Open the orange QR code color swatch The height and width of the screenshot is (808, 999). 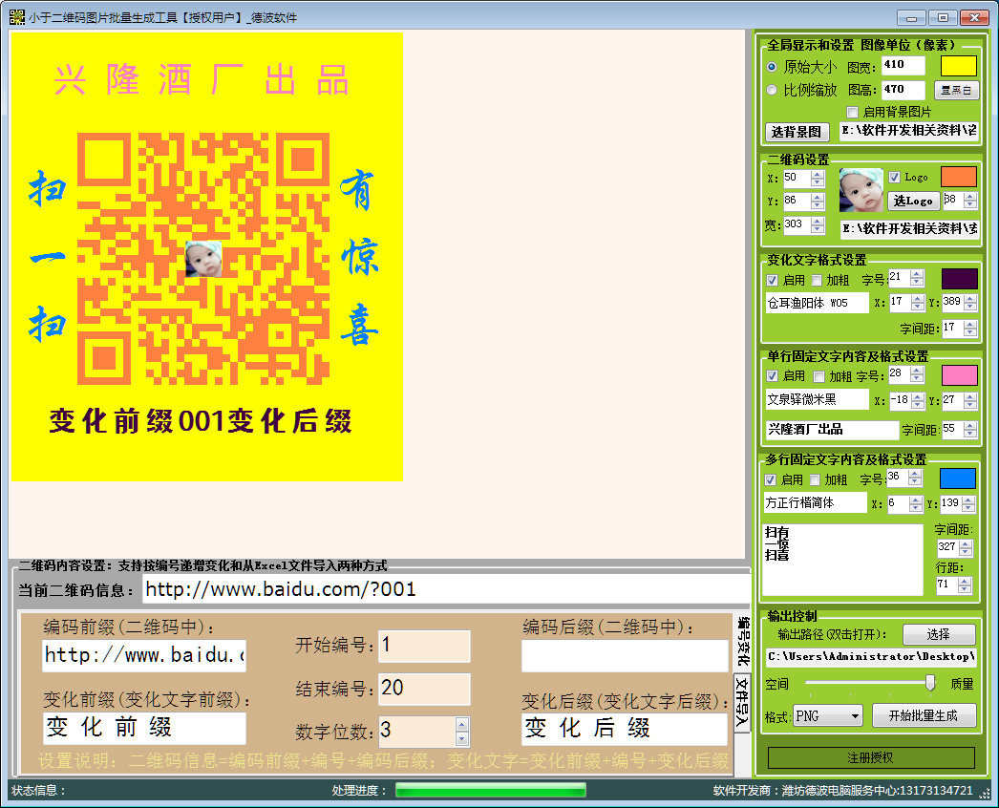point(958,177)
